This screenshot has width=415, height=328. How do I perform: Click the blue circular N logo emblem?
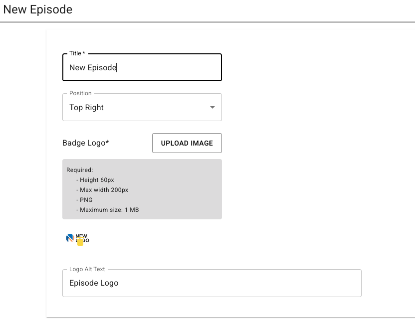(70, 238)
